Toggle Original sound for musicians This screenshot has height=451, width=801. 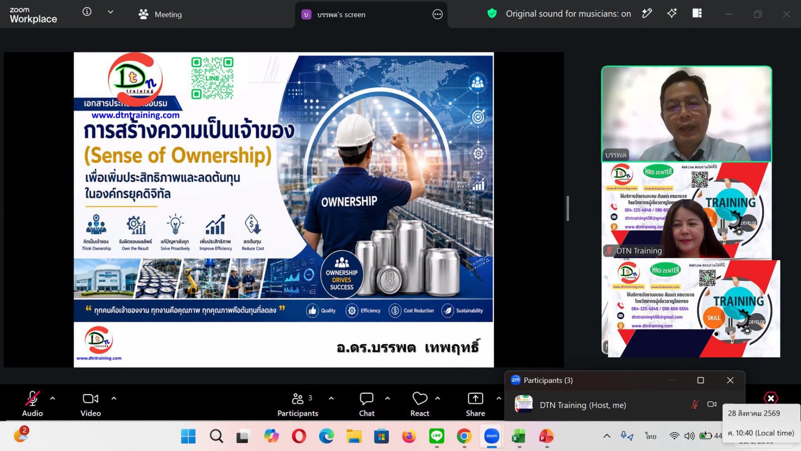(x=568, y=14)
